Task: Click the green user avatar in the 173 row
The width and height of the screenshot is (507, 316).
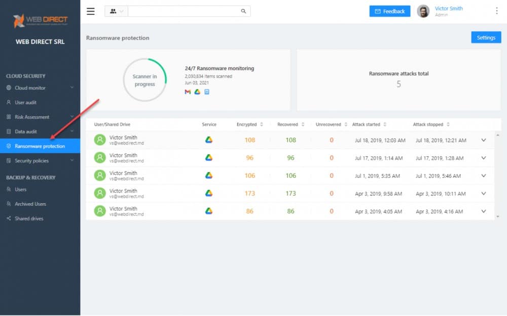Action: coord(100,194)
